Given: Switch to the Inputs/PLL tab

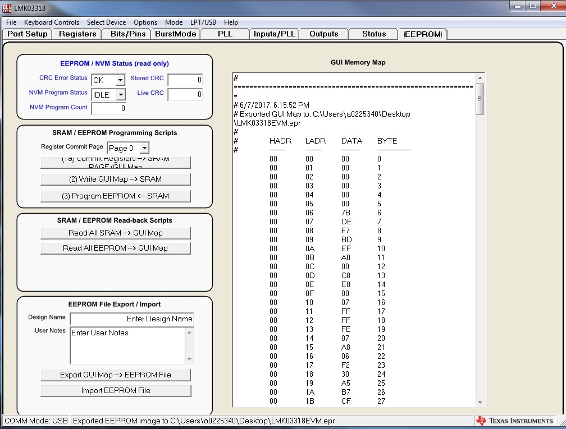Looking at the screenshot, I should coord(275,34).
